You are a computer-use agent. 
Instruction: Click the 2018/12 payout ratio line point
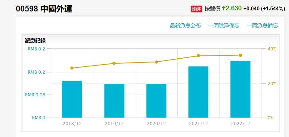[x=72, y=68]
